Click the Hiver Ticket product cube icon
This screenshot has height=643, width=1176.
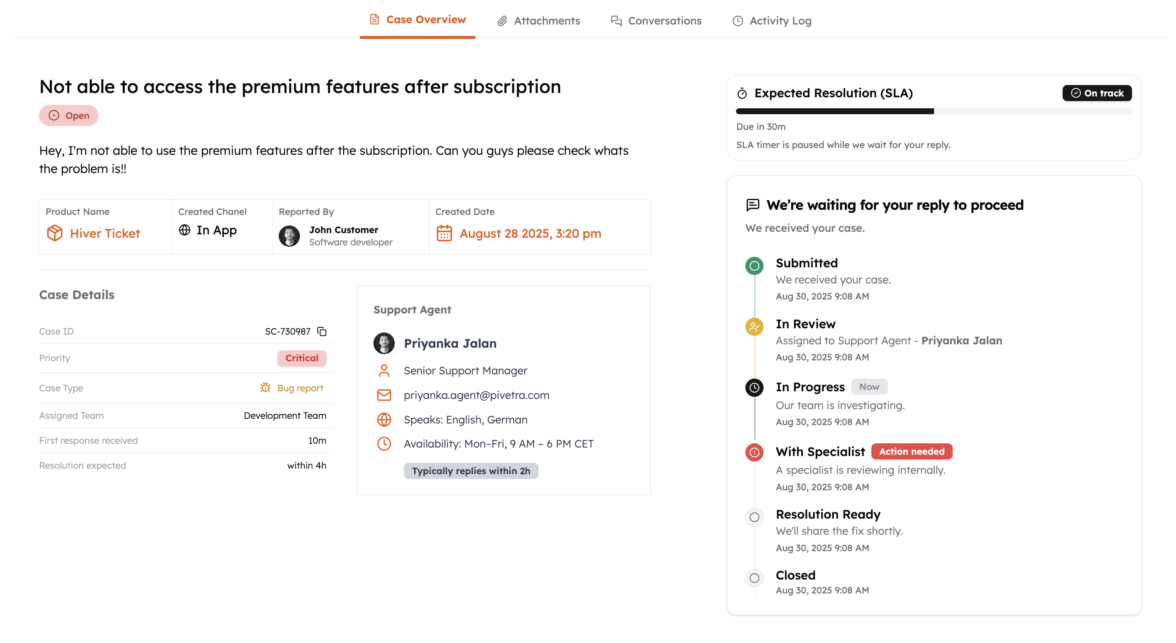pyautogui.click(x=55, y=233)
